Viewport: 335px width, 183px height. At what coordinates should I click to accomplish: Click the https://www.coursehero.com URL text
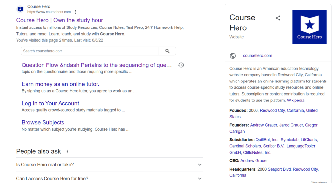[x=49, y=12]
